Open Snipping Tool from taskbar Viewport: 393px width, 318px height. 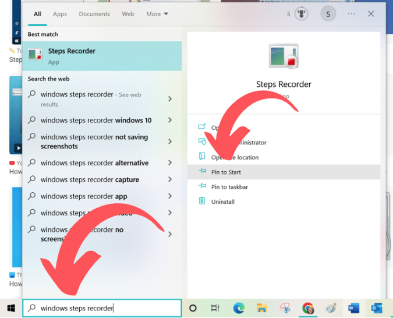(x=285, y=308)
